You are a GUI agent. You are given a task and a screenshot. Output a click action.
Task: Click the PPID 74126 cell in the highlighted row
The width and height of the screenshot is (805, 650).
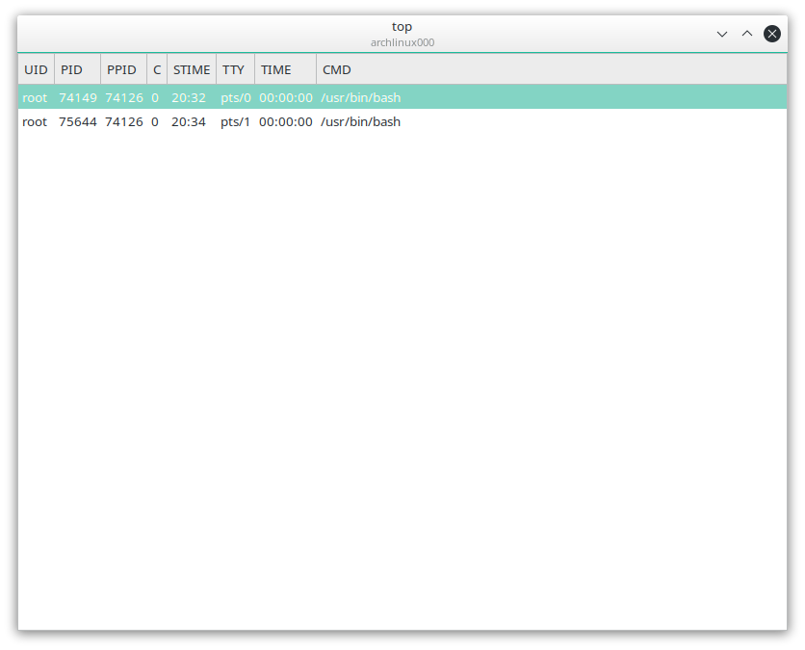(123, 97)
